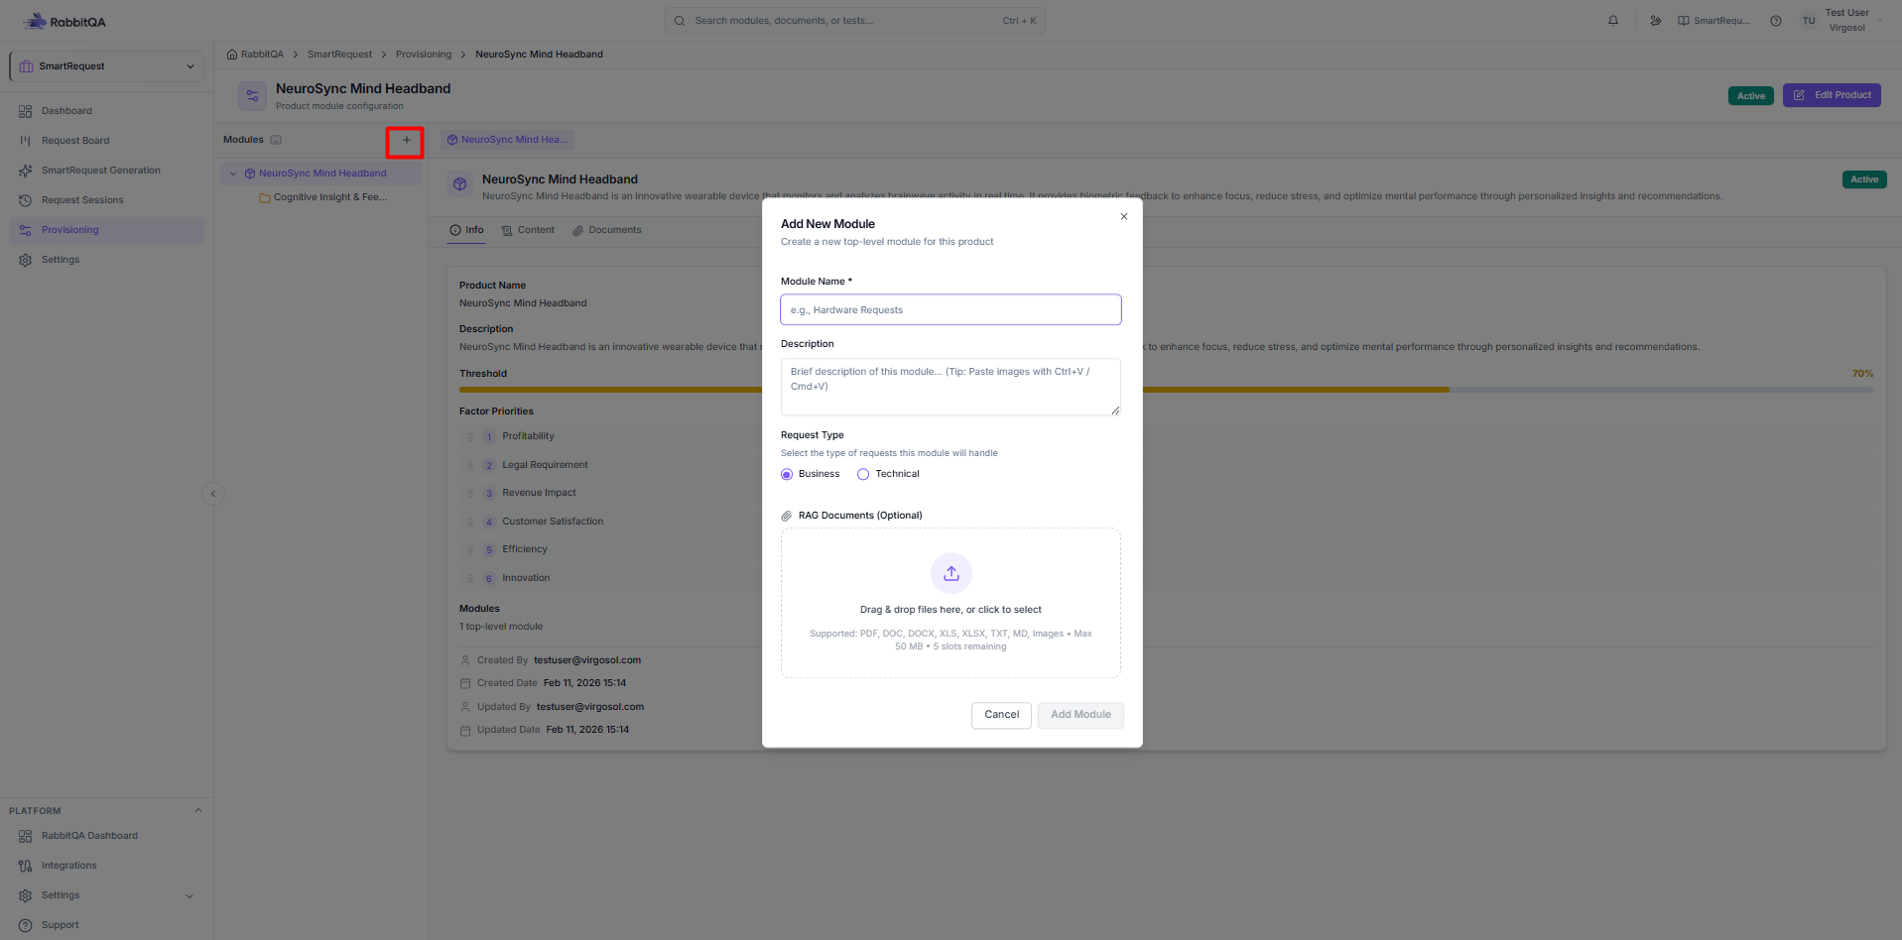Switch to the Content tab
The height and width of the screenshot is (940, 1902).
(x=529, y=230)
